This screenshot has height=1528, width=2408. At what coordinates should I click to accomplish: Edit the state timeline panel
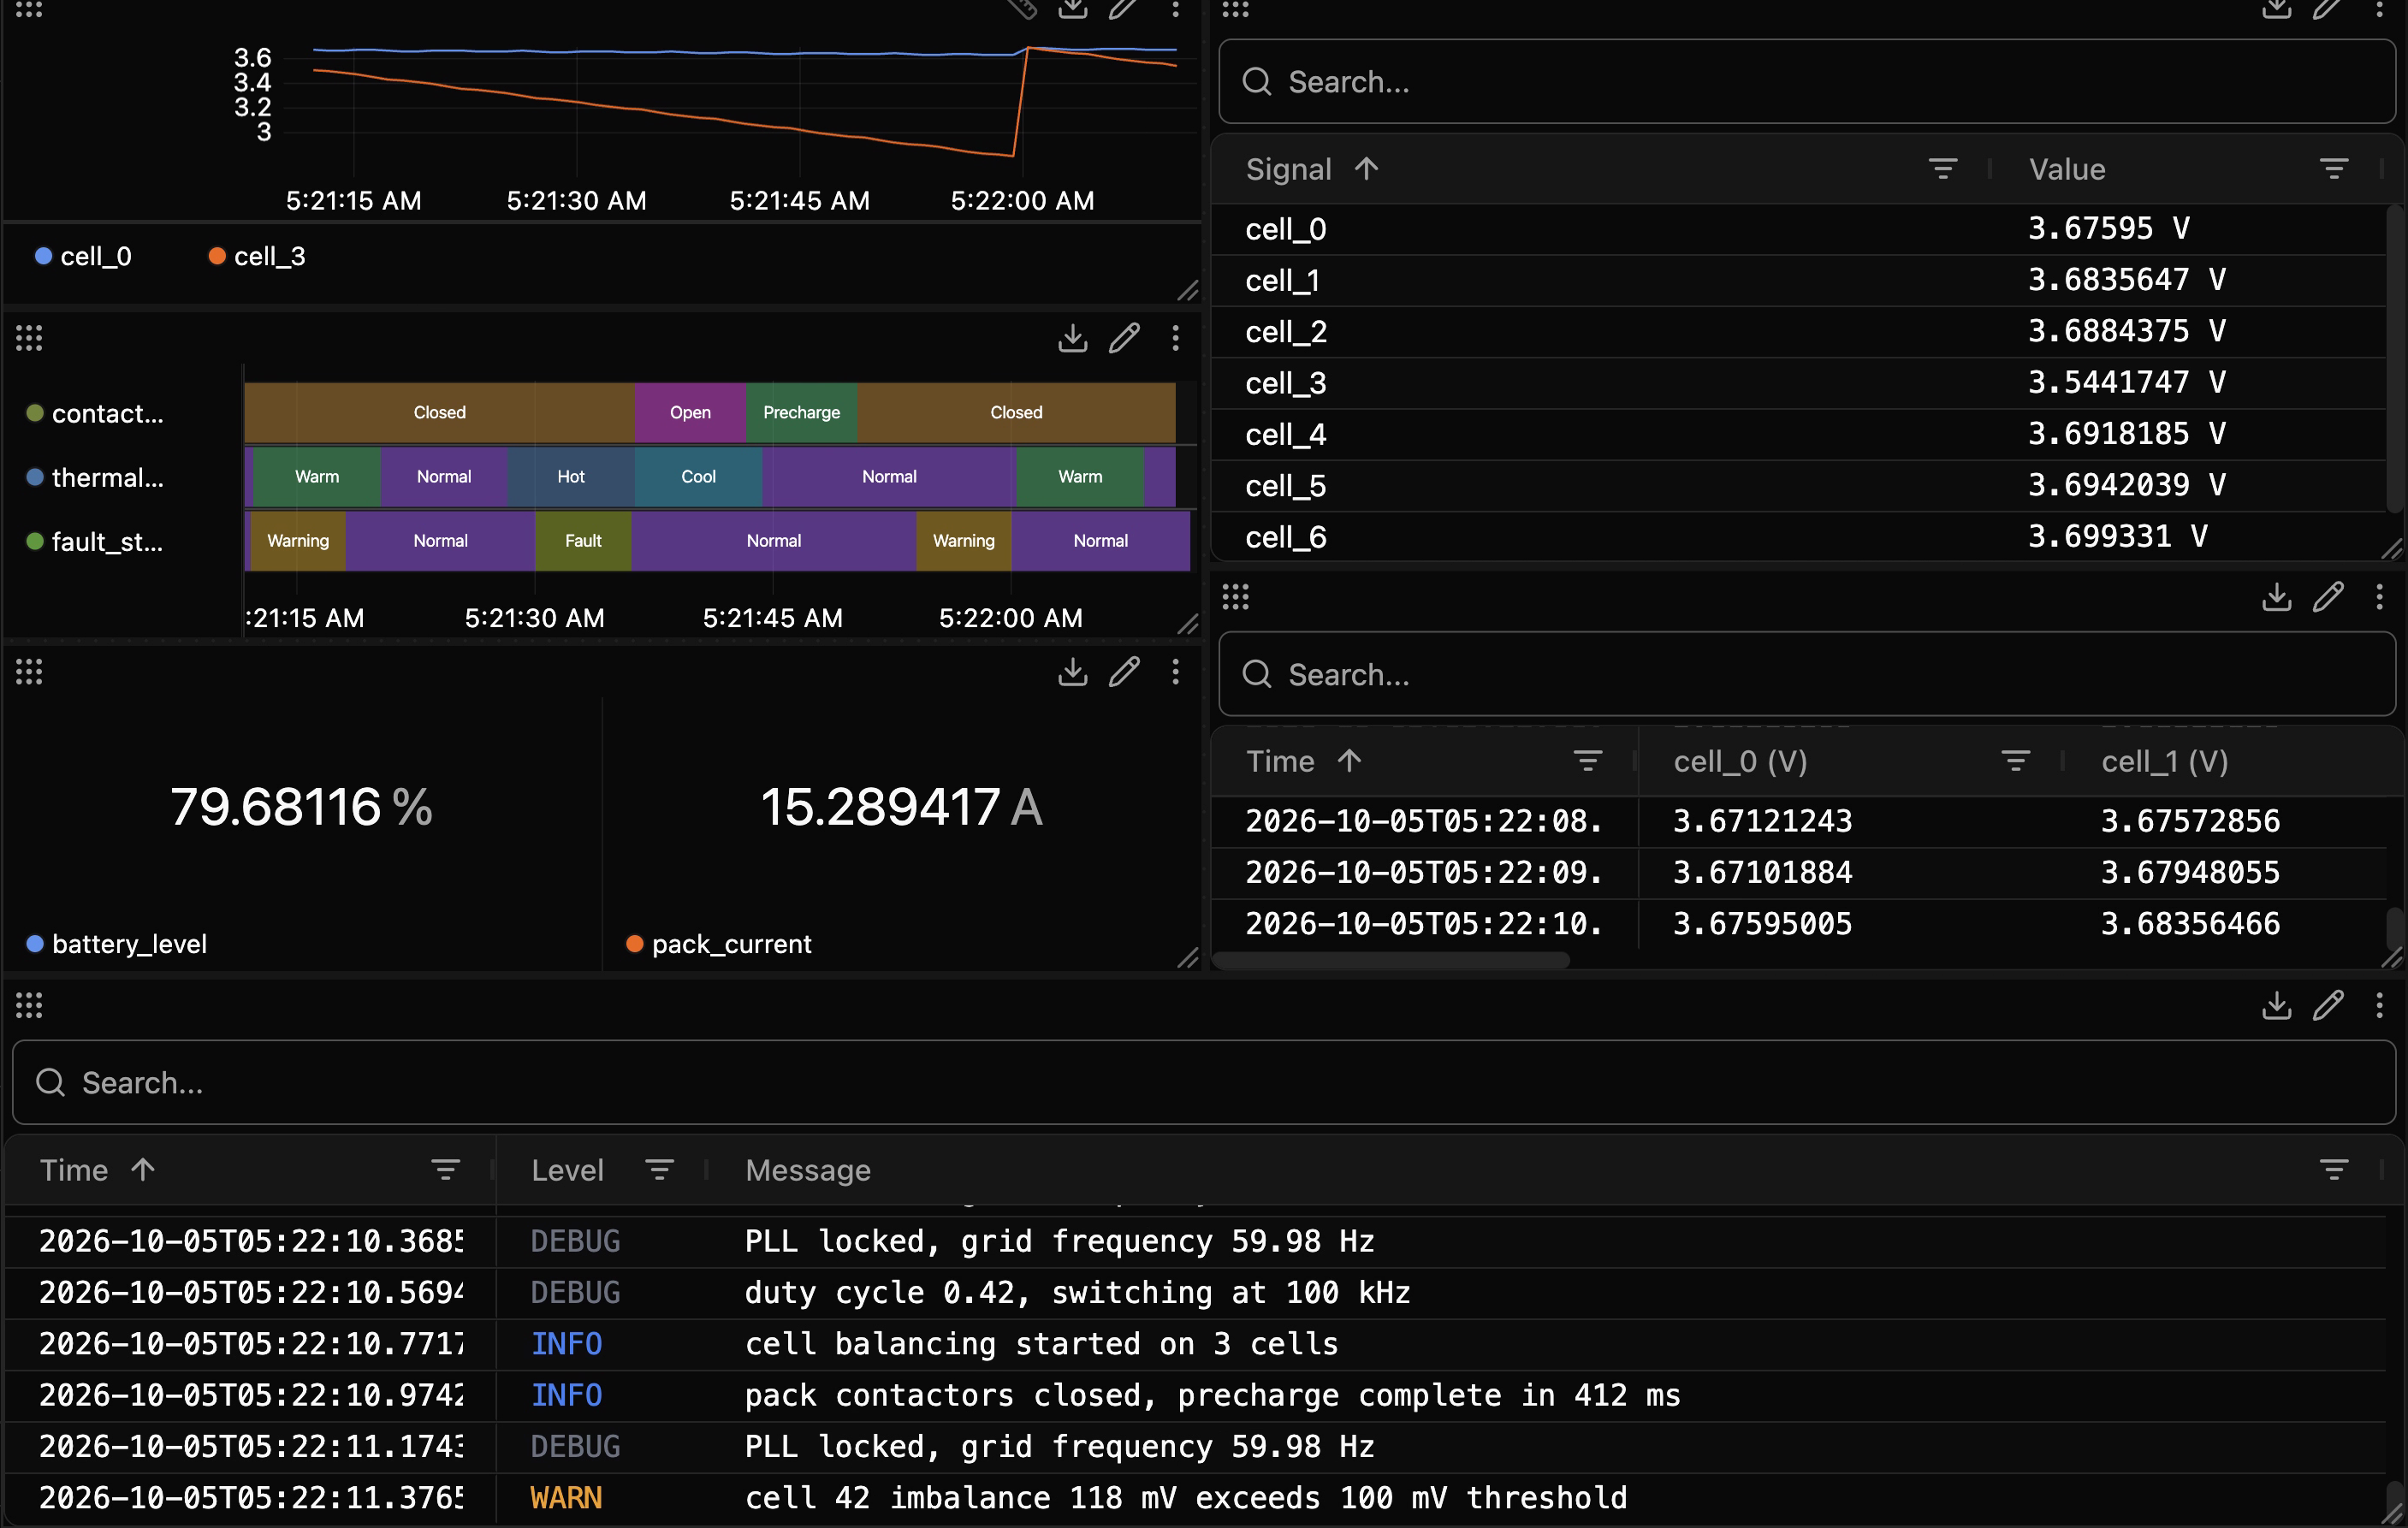point(1124,338)
